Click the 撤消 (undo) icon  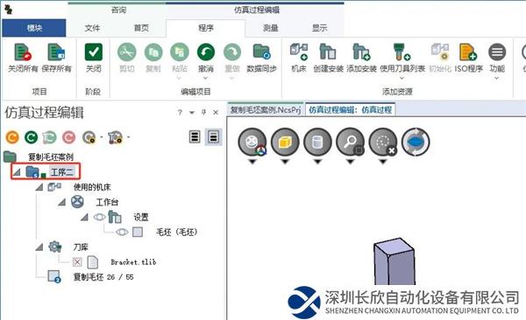click(206, 52)
